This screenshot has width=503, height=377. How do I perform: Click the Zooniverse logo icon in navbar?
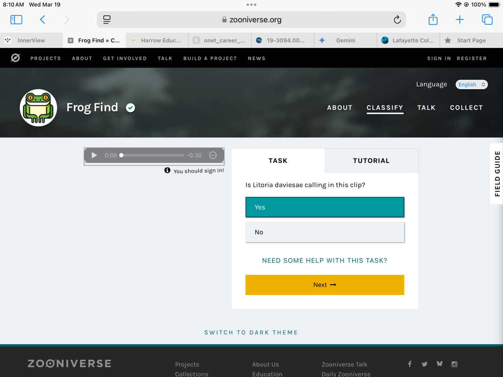click(15, 58)
